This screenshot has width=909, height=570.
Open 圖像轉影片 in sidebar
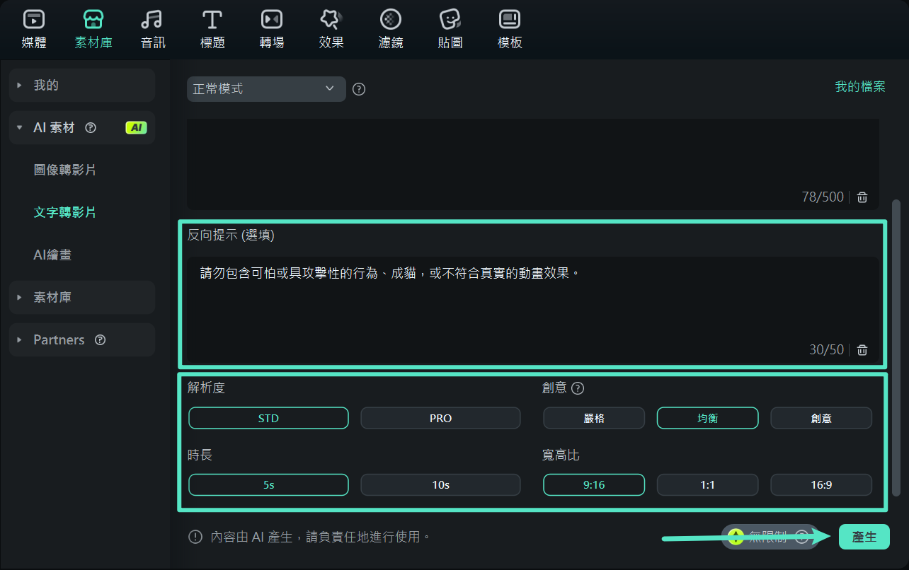coord(65,170)
